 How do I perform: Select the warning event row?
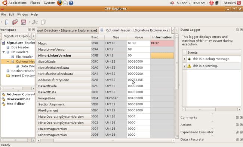tap(212, 66)
